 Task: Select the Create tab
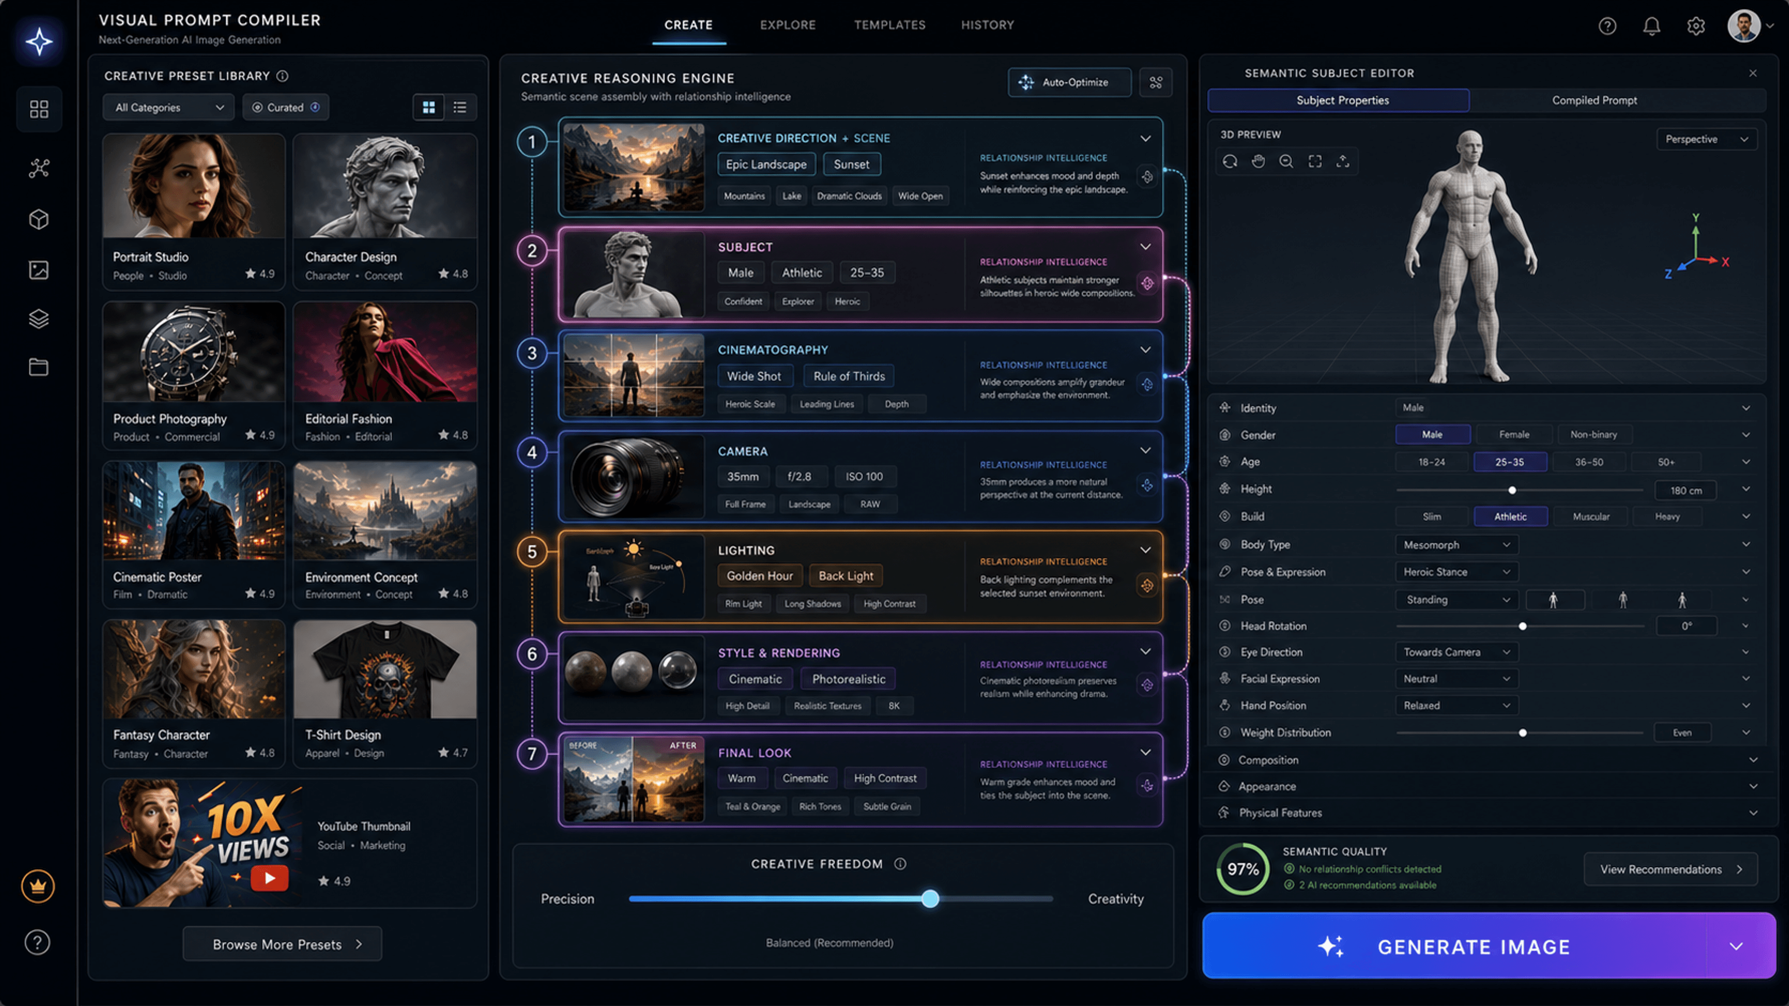point(688,25)
